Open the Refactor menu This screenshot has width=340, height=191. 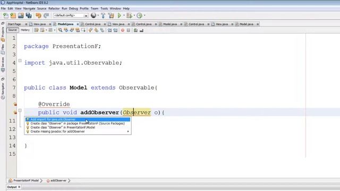[x=54, y=8]
